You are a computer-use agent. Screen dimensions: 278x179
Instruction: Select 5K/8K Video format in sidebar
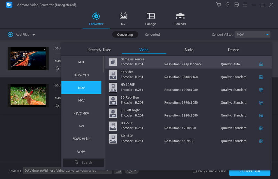81,139
